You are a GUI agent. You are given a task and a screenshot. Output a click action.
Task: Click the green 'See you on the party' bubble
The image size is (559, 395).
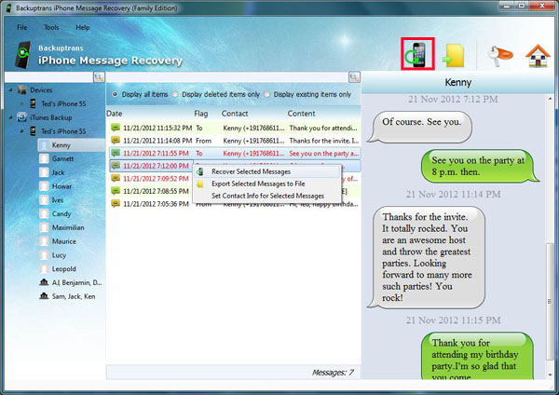coord(480,166)
